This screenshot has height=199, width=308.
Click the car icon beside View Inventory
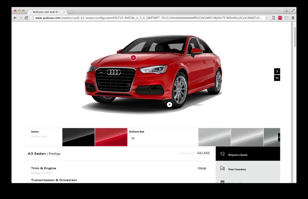point(222,169)
